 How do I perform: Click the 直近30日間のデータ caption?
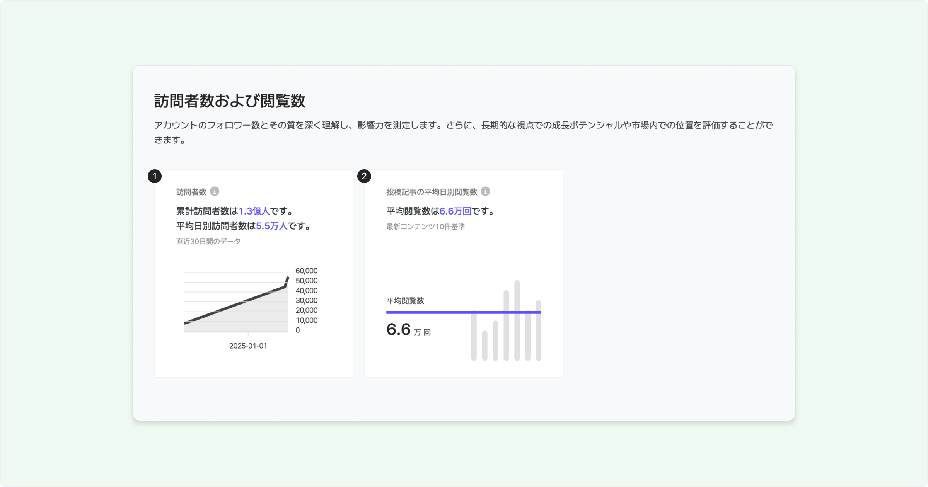(208, 241)
